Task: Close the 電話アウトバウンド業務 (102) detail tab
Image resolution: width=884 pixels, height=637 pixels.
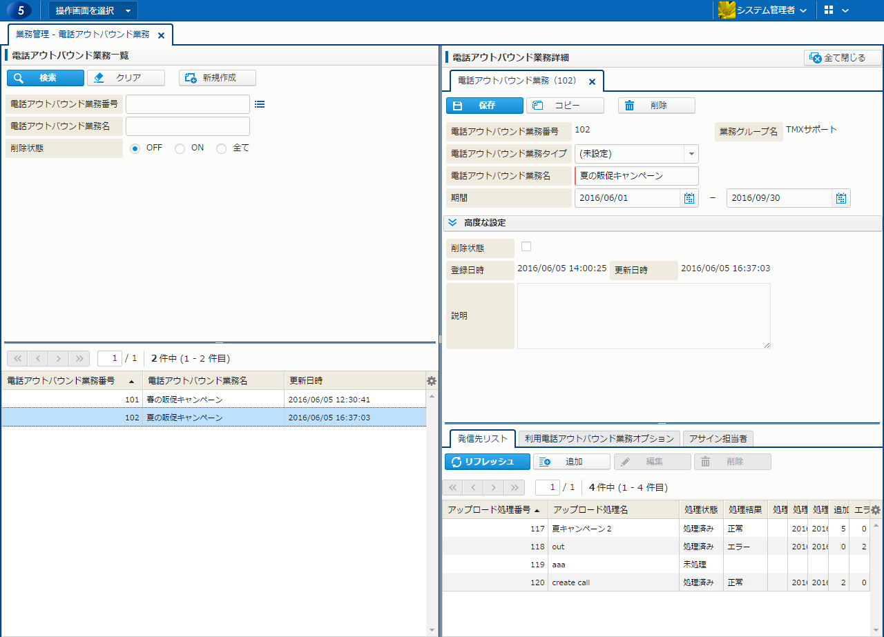Action: pos(592,81)
